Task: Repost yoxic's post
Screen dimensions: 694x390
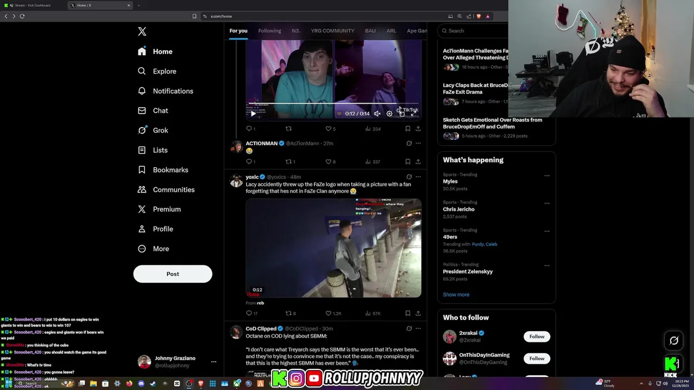Action: [x=291, y=313]
